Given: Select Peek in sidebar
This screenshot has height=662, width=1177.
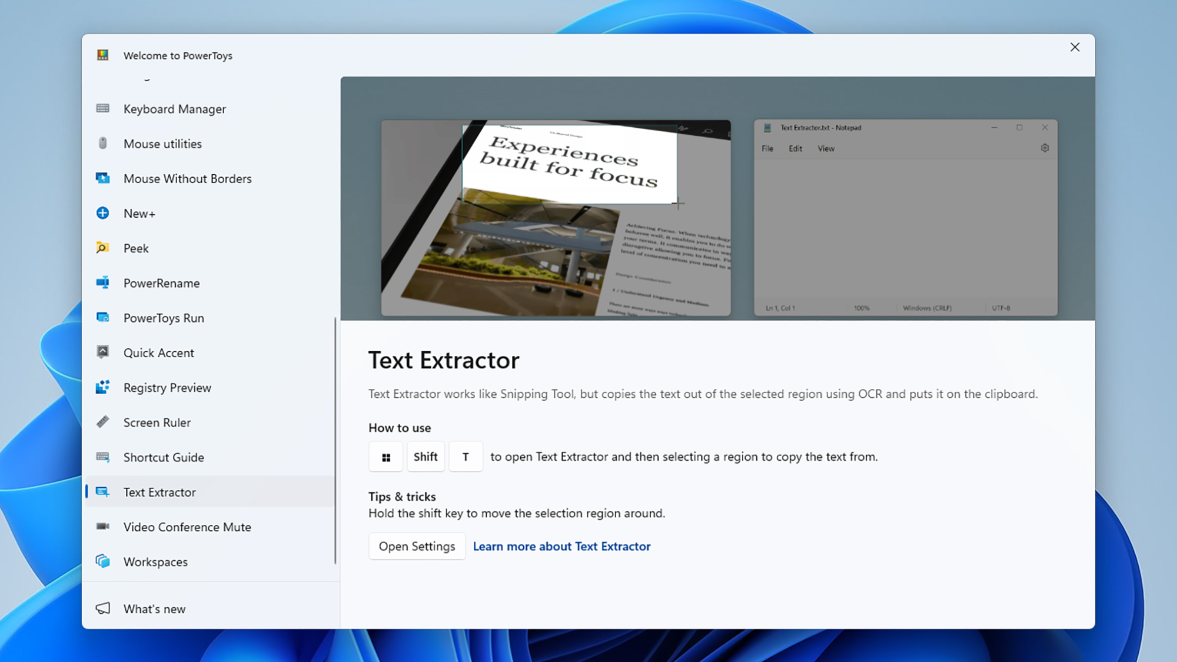Looking at the screenshot, I should (x=136, y=248).
